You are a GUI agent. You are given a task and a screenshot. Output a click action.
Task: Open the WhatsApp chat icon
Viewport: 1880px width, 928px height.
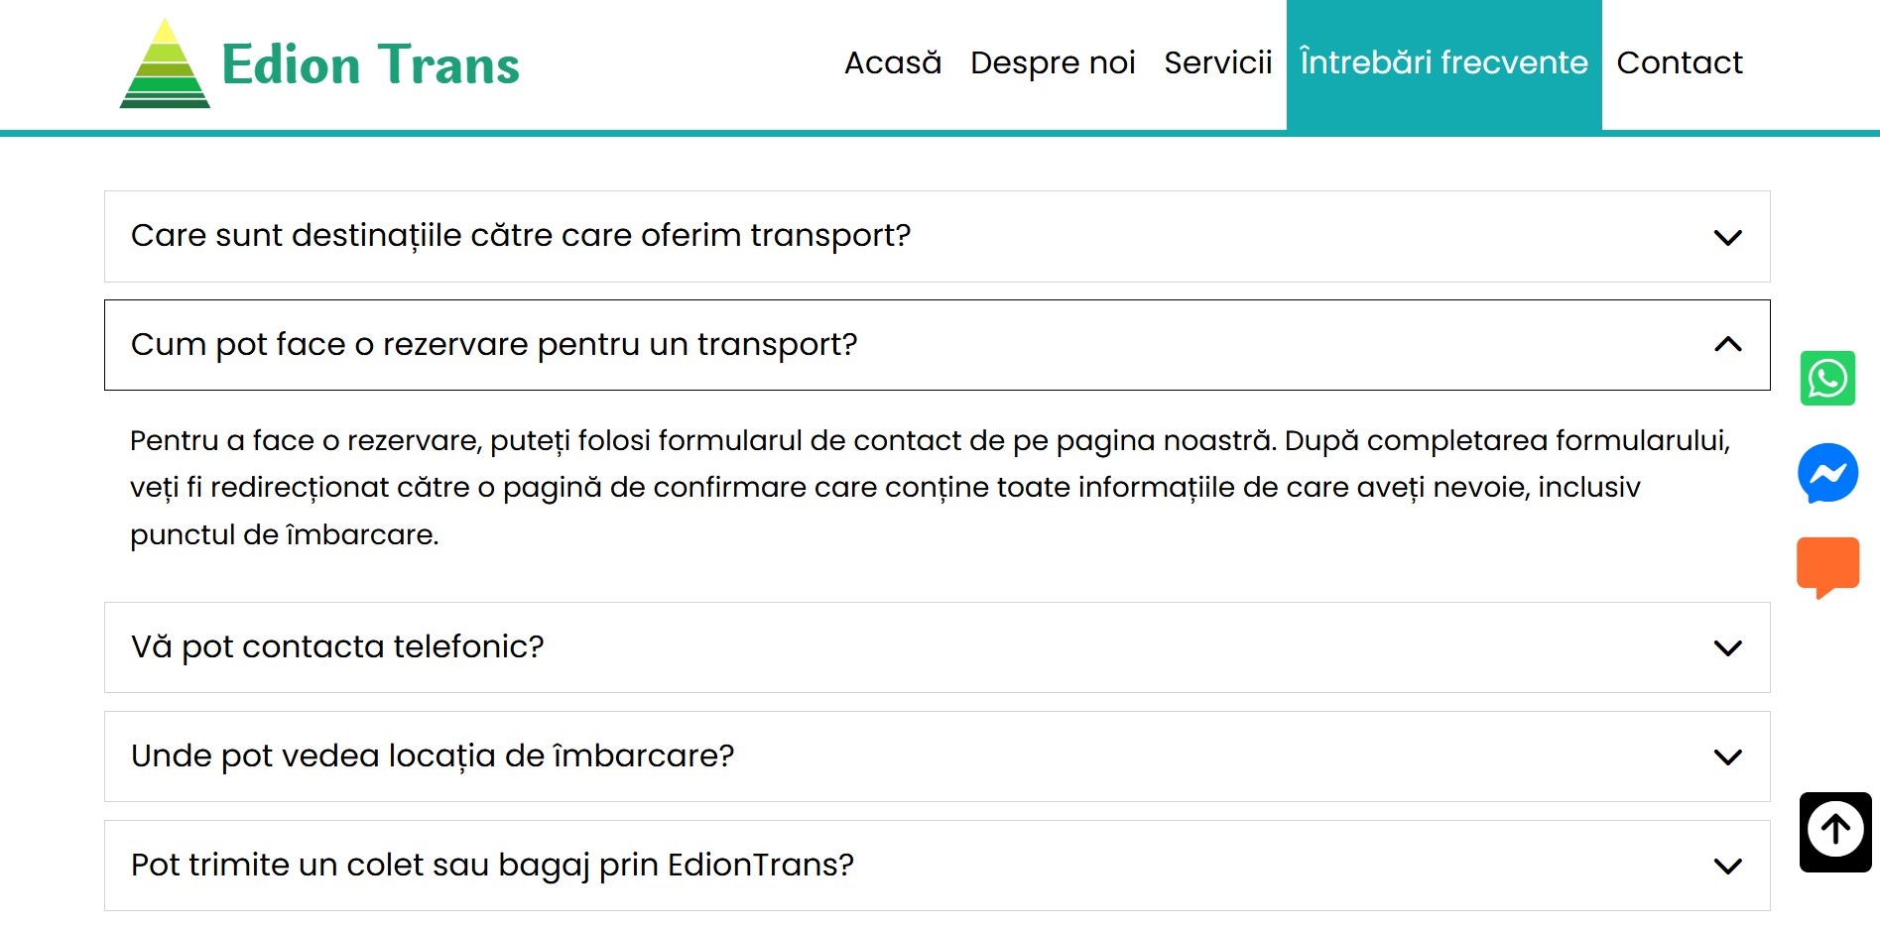[1827, 378]
